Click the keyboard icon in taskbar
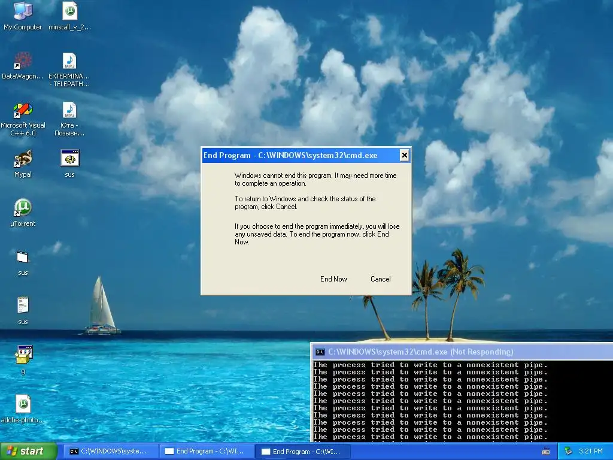This screenshot has width=613, height=460. click(x=546, y=452)
